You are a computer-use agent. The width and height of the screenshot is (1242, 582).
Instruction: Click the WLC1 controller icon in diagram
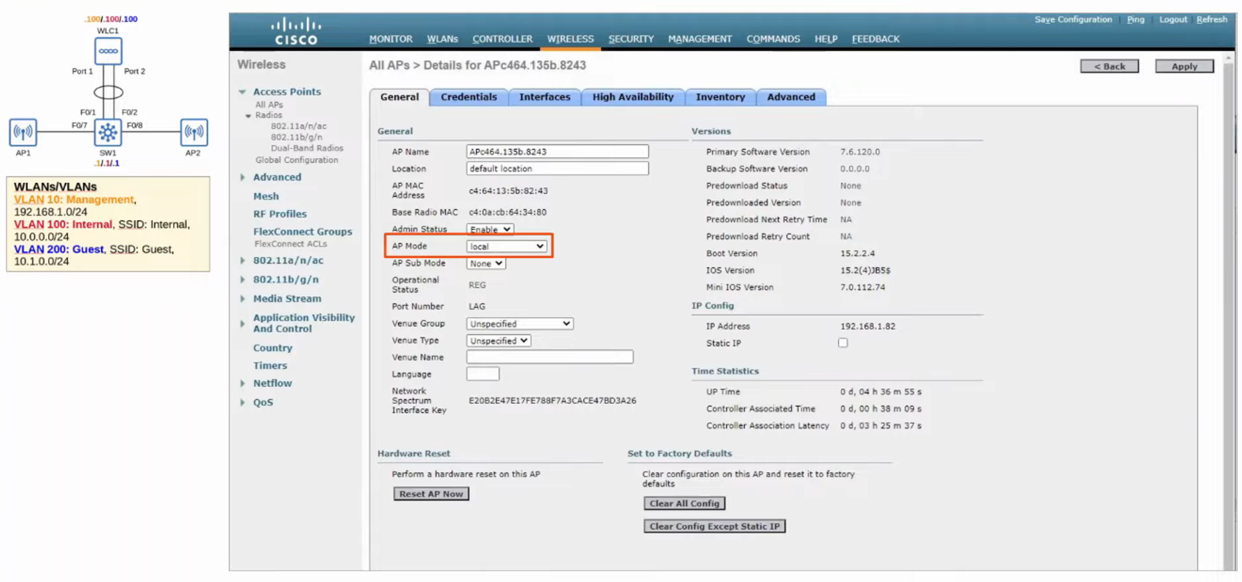coord(108,51)
